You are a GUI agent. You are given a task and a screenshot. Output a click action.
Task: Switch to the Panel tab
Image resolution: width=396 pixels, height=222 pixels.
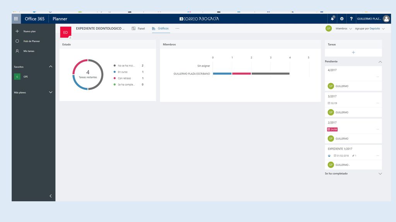pyautogui.click(x=138, y=29)
